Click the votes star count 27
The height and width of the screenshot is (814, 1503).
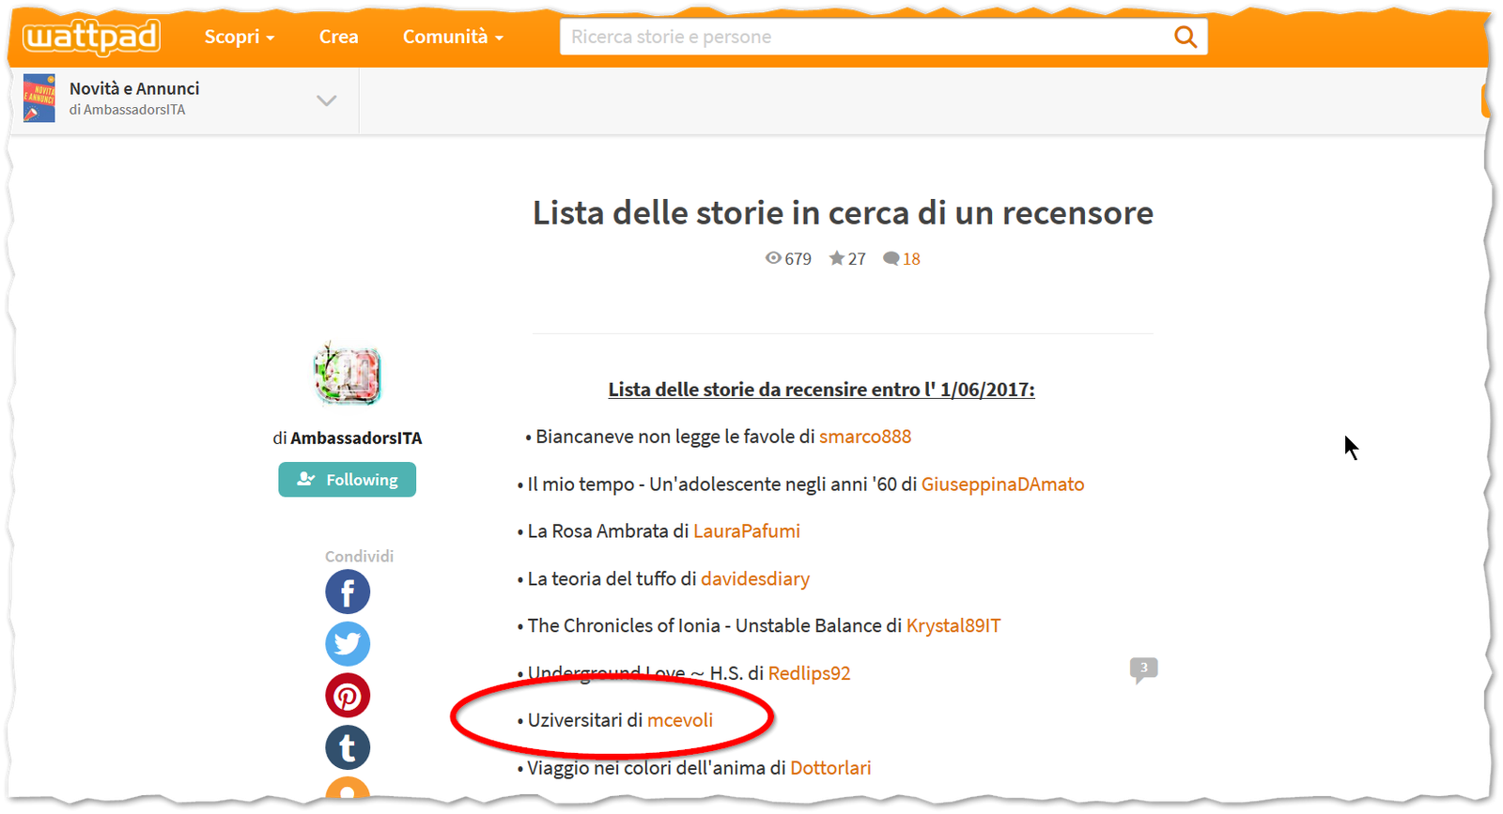847,259
